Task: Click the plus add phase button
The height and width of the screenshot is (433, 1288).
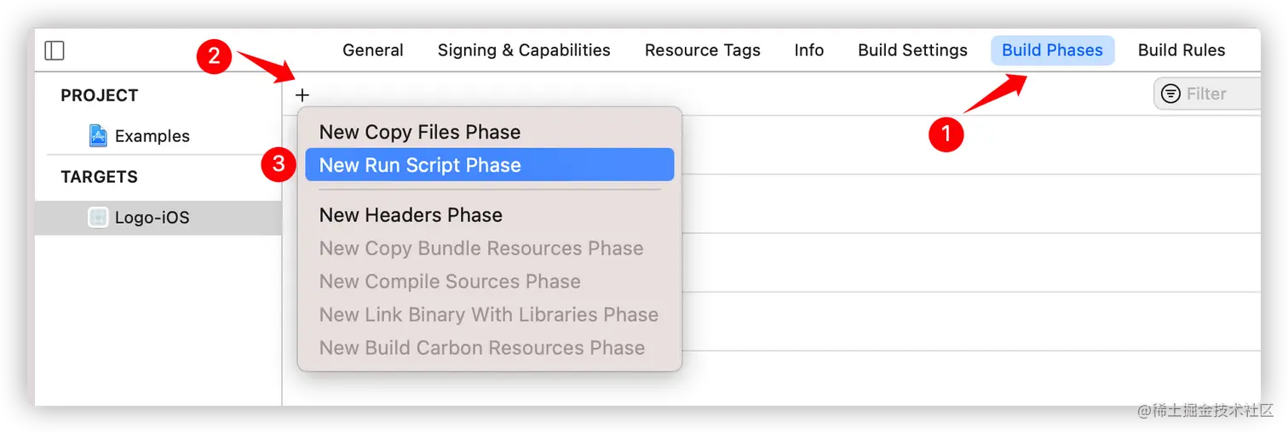Action: click(302, 95)
